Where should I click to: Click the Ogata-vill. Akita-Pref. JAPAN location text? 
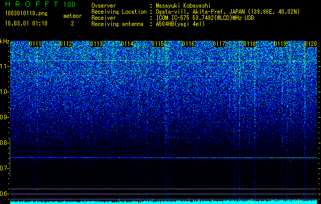(228, 12)
